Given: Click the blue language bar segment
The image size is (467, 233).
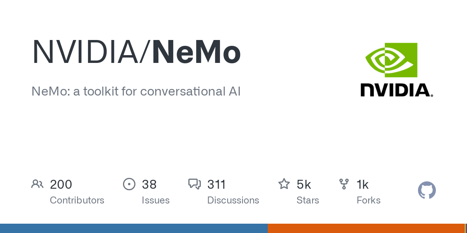Looking at the screenshot, I should [x=133, y=228].
